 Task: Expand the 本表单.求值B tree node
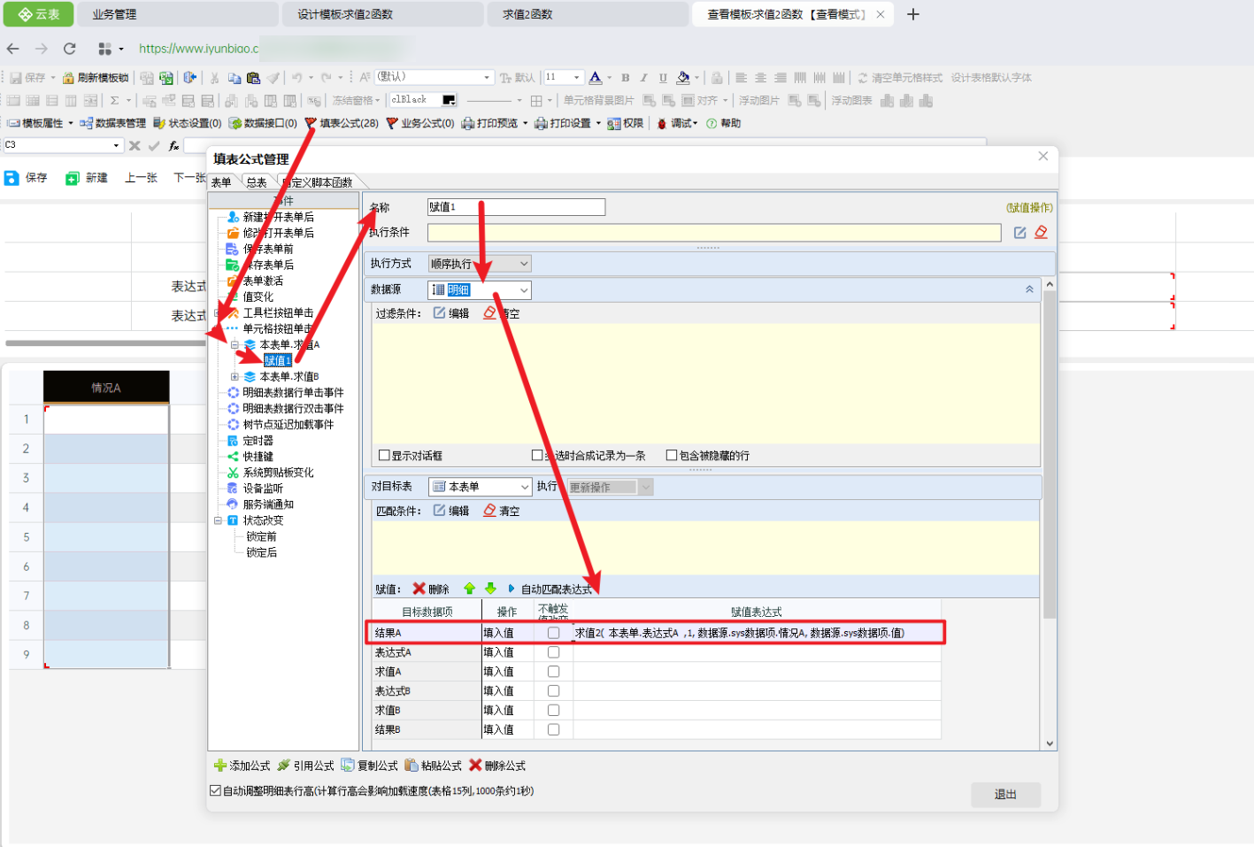click(x=235, y=377)
